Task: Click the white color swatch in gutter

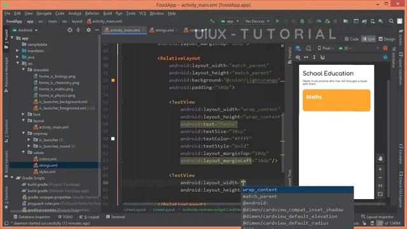Action: pos(113,139)
